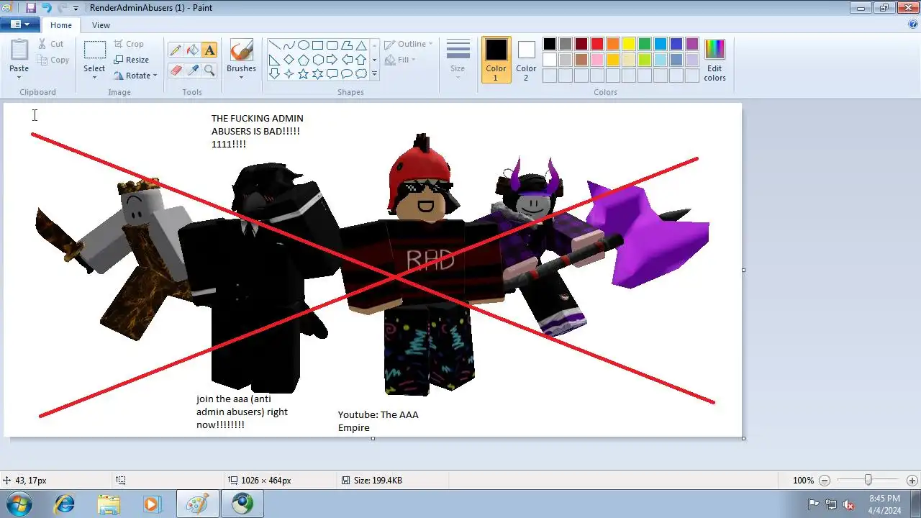Choose the Rectangle shape
The width and height of the screenshot is (921, 518).
coord(317,45)
